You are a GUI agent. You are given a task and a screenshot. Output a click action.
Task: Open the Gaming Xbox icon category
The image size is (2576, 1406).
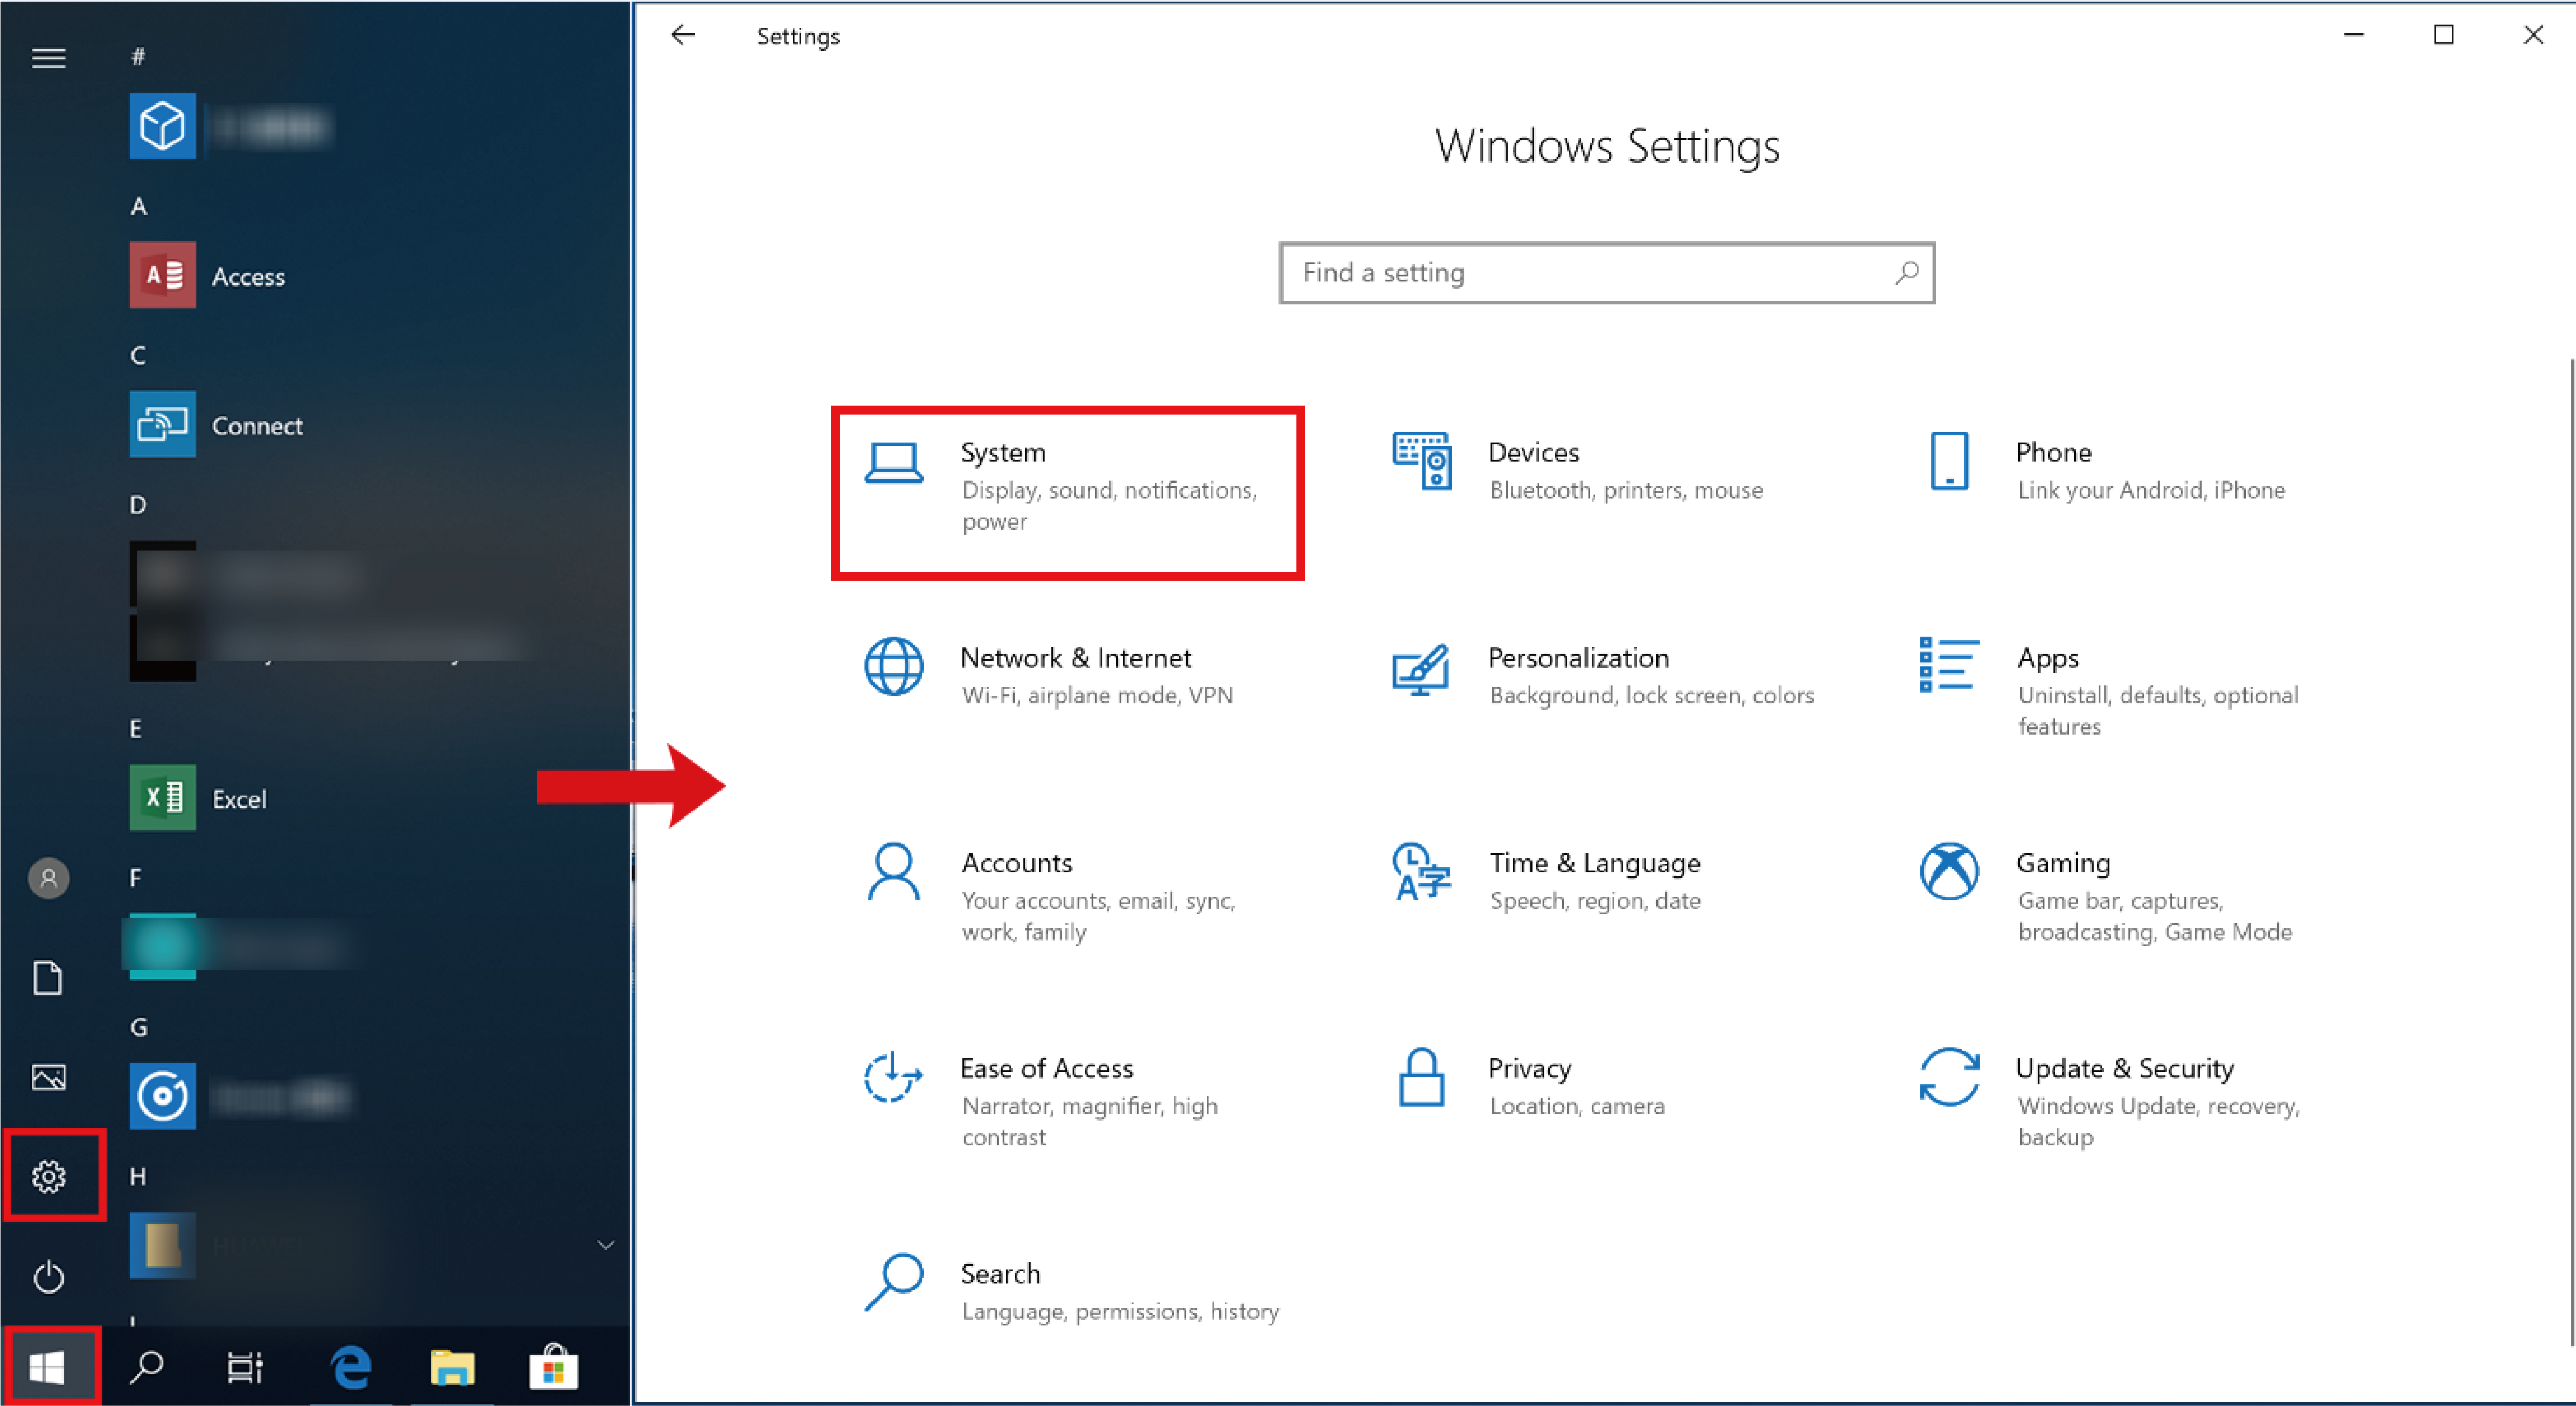[x=1948, y=871]
